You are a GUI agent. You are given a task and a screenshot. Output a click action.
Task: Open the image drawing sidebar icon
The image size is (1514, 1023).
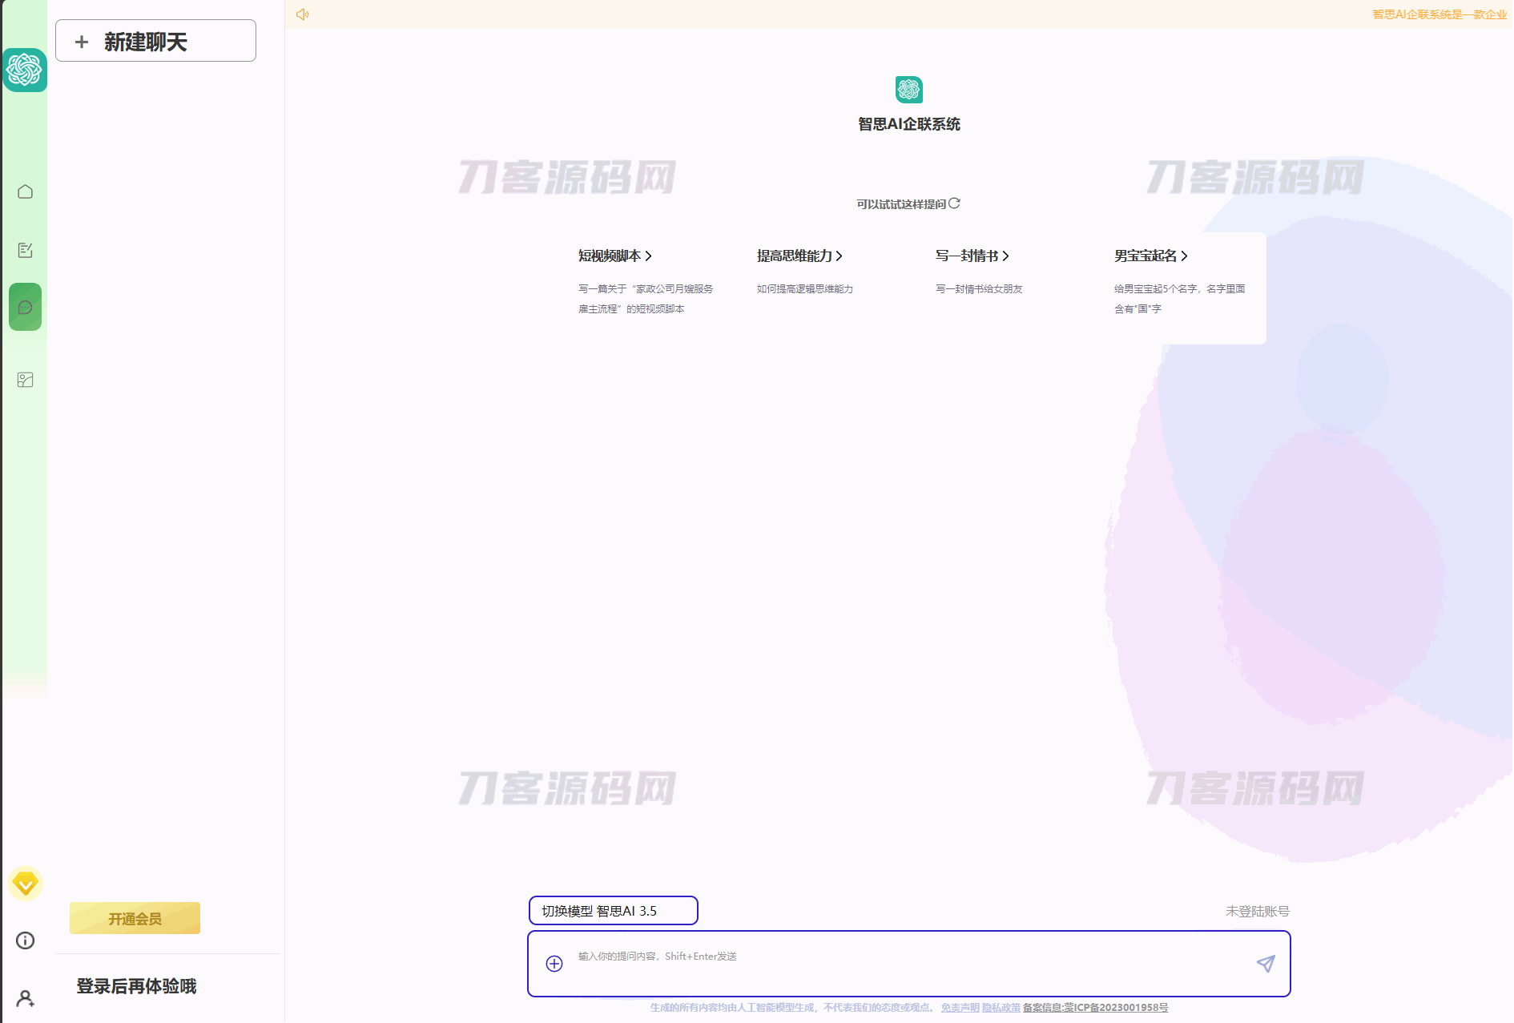click(26, 380)
